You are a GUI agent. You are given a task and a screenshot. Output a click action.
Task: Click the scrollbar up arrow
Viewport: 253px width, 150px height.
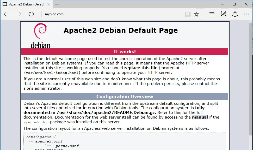[251, 21]
